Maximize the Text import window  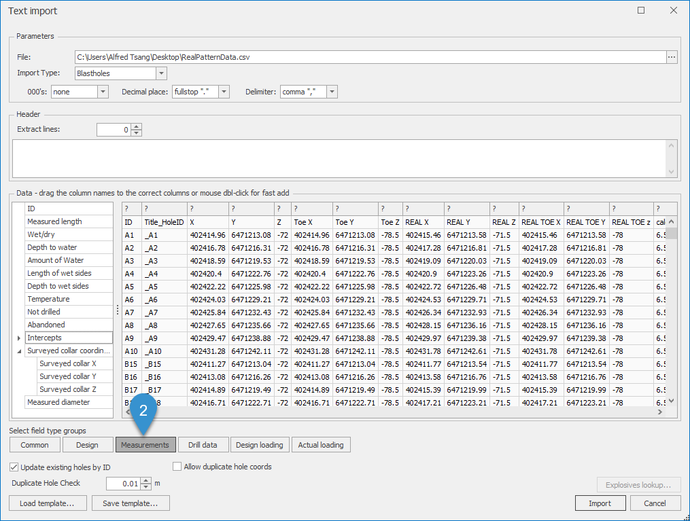coord(641,11)
